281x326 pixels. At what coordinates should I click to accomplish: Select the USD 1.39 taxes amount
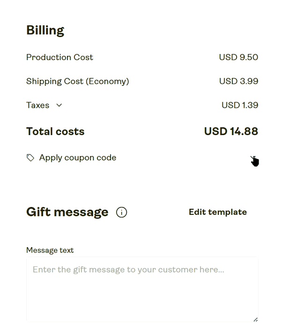(x=240, y=105)
